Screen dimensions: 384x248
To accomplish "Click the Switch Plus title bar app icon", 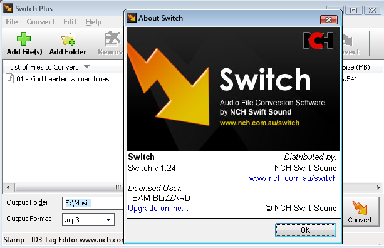I will tap(8, 8).
